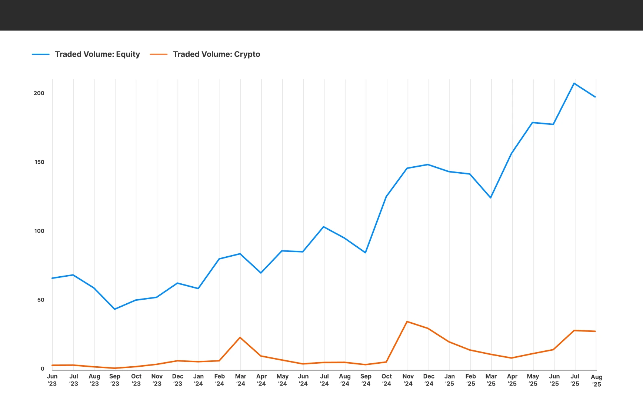Click the Equity data point at Jul '24

324,227
